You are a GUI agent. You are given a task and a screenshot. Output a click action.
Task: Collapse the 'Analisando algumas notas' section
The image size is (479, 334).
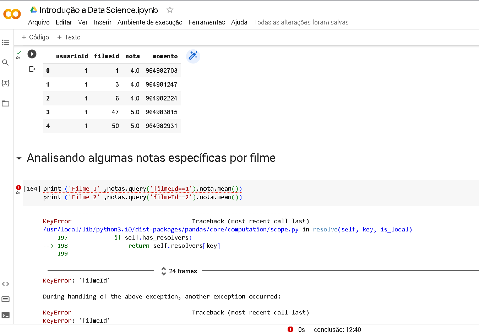(19, 158)
